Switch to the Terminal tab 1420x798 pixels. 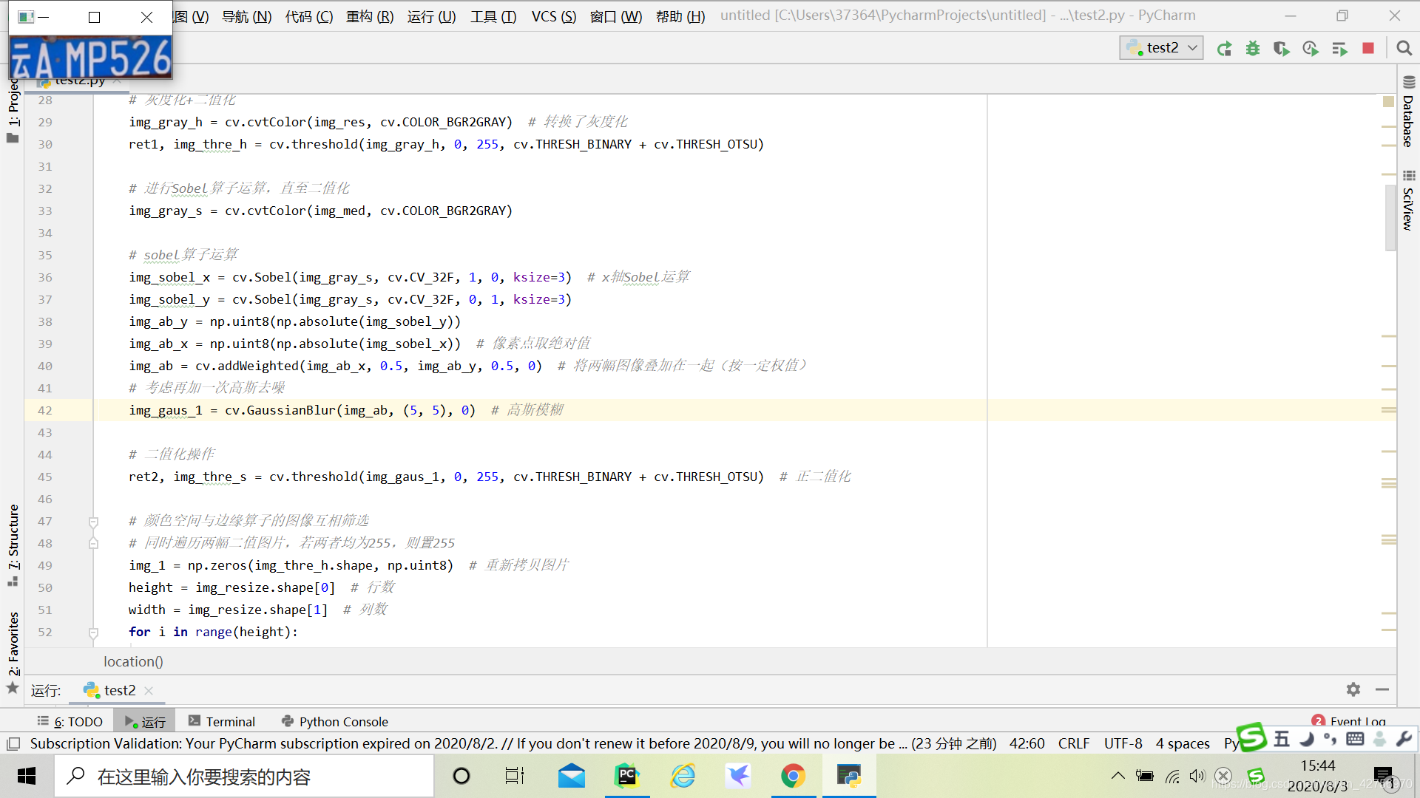[x=221, y=721]
